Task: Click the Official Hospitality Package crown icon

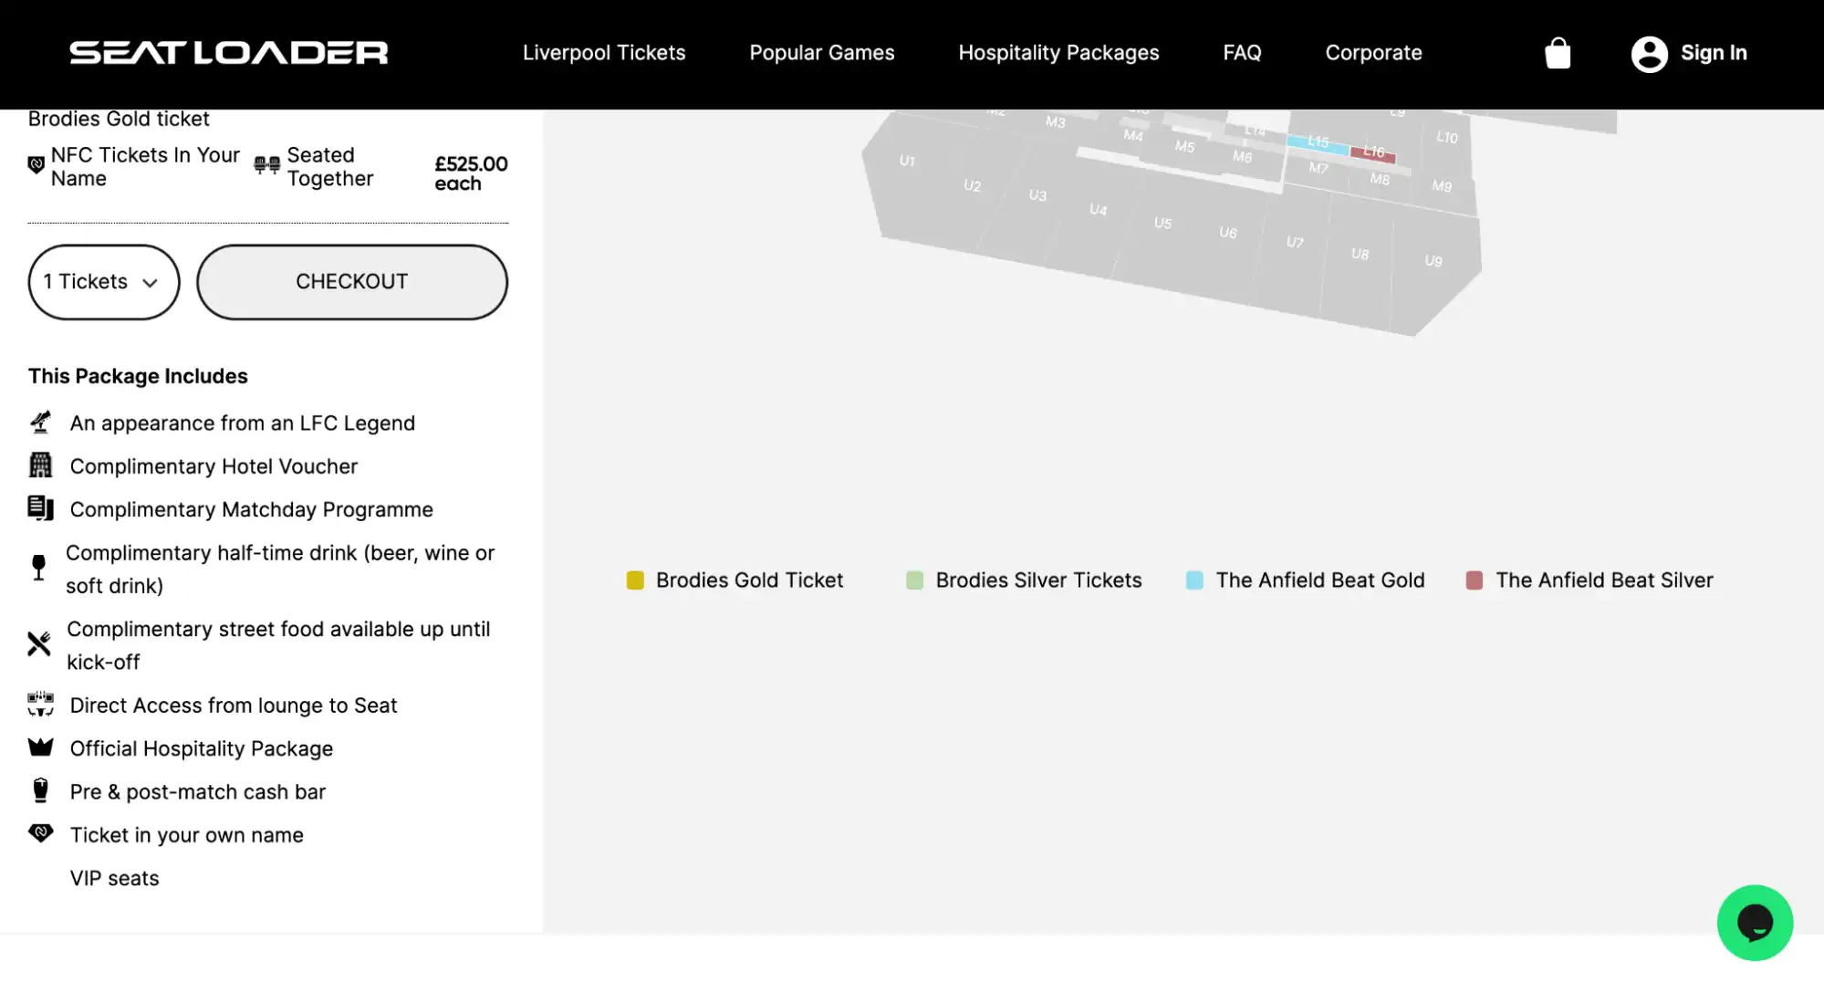Action: click(38, 747)
